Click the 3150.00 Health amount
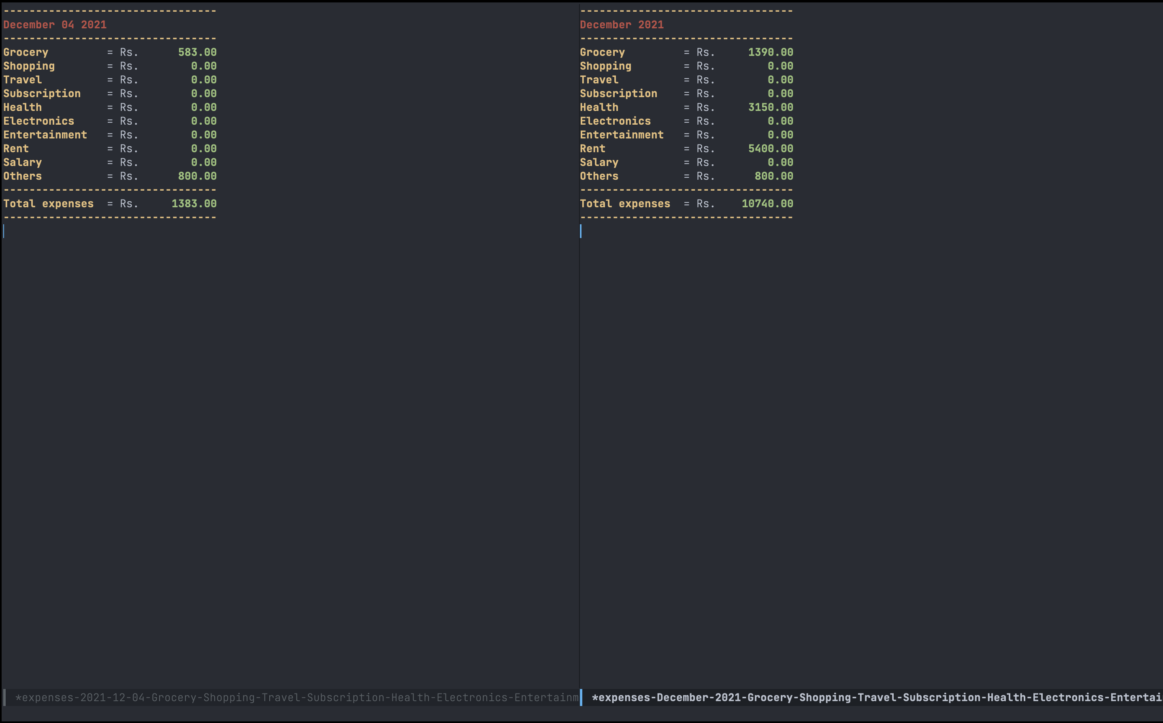1163x723 pixels. (770, 107)
